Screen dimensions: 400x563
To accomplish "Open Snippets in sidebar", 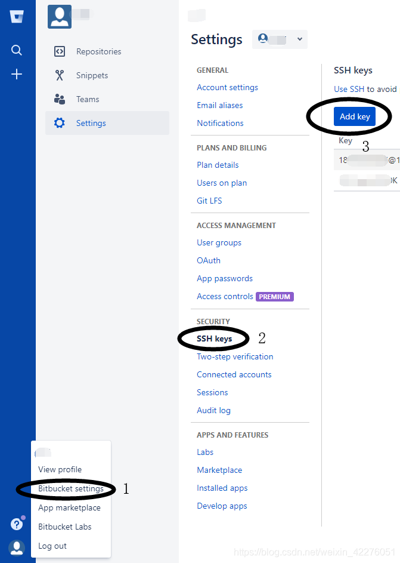I will click(x=92, y=75).
